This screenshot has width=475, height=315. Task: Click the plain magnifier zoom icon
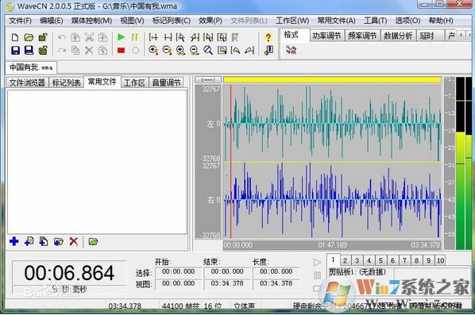tap(208, 50)
